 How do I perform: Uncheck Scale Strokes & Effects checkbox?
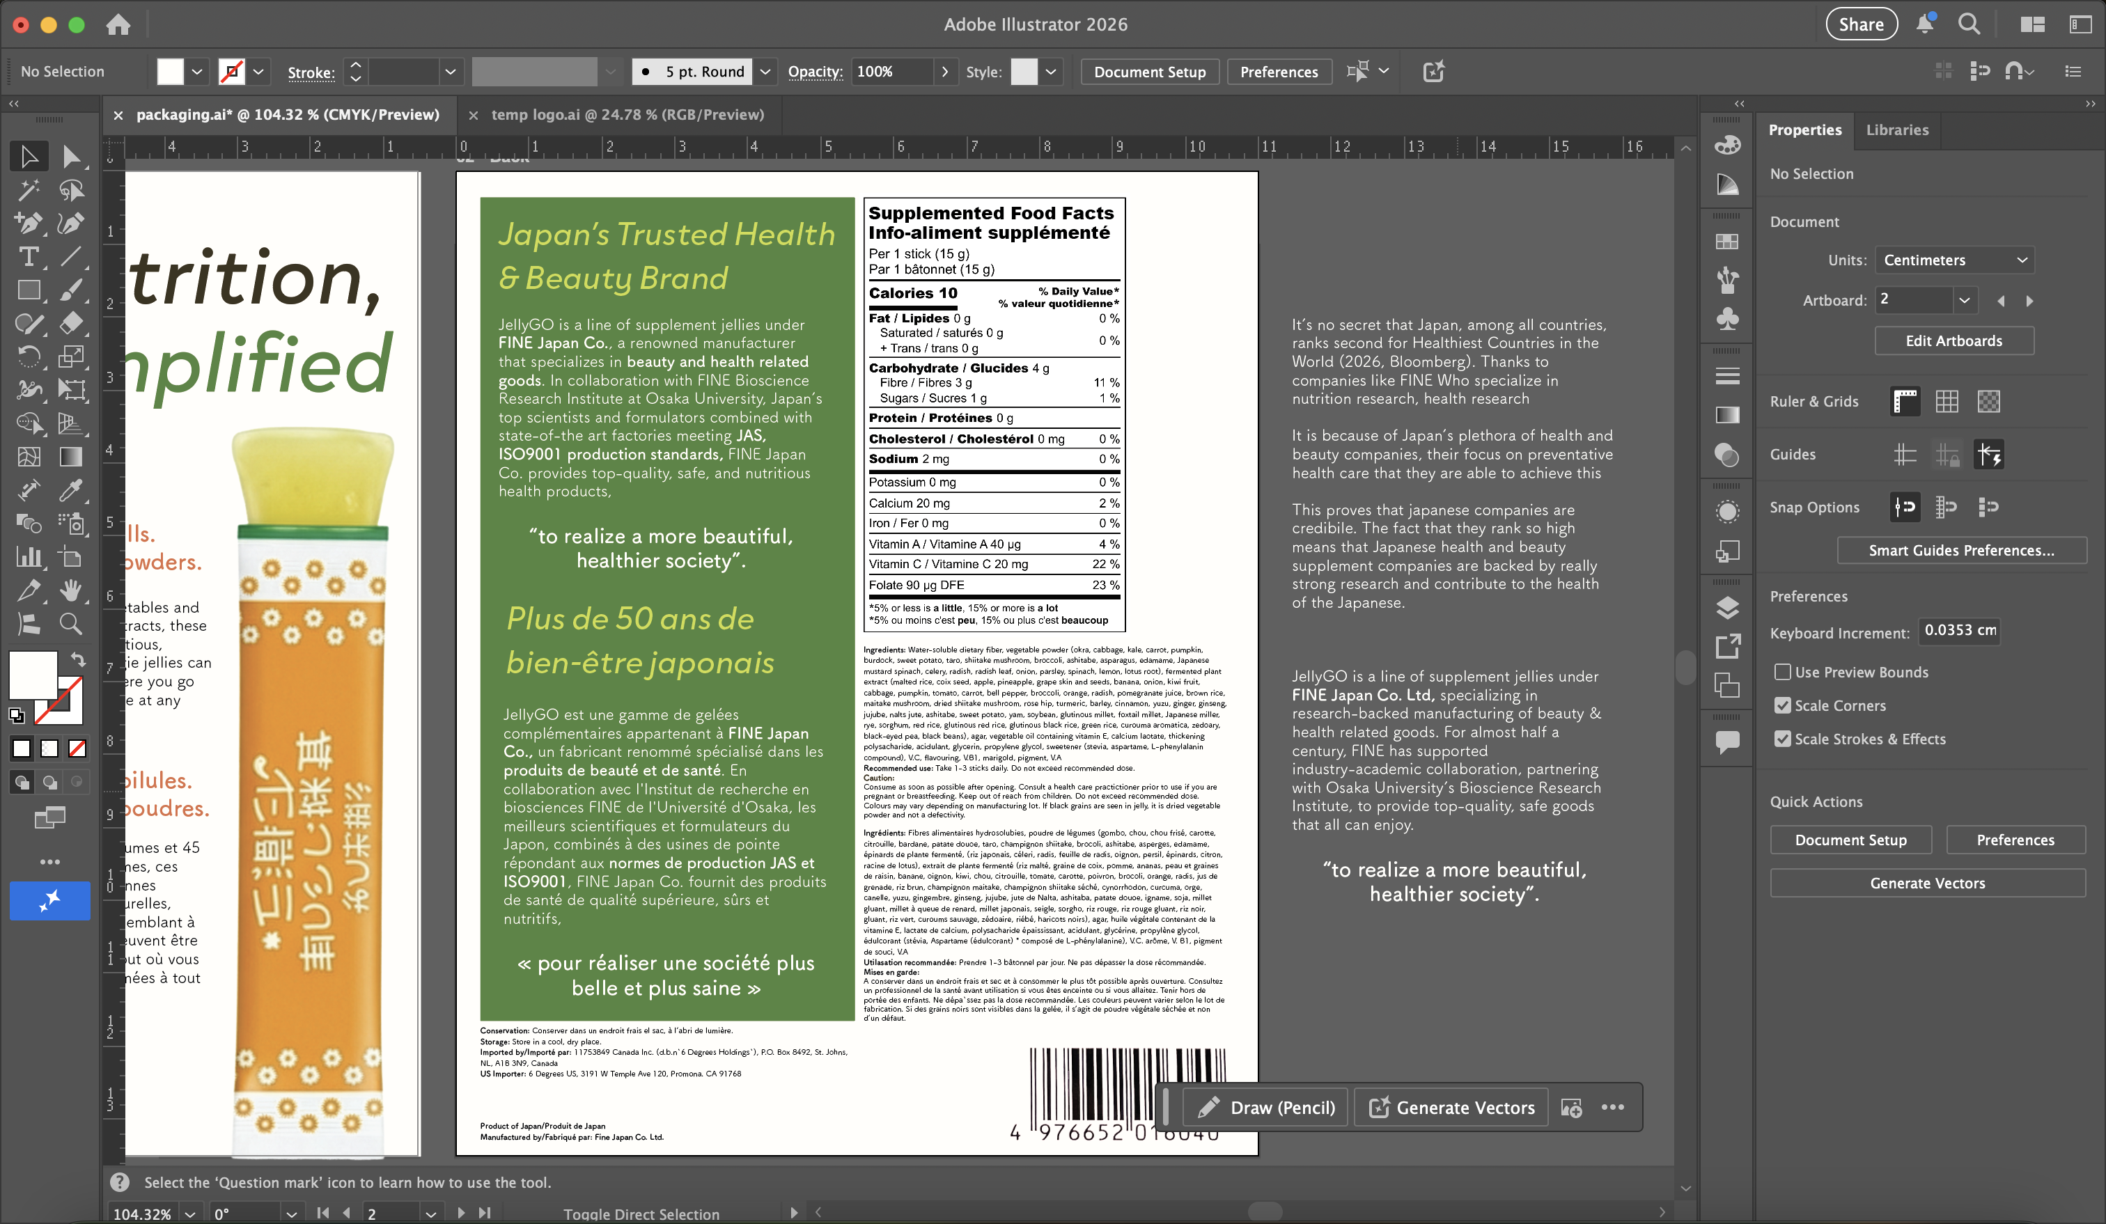(x=1781, y=739)
